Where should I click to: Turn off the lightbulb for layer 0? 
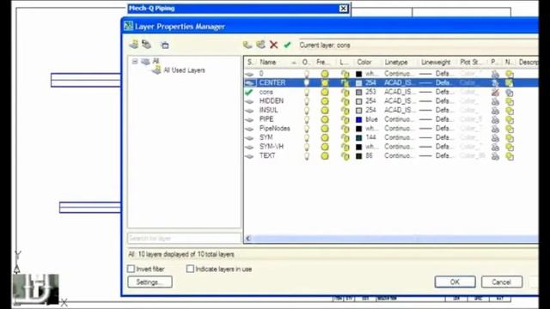click(x=307, y=74)
